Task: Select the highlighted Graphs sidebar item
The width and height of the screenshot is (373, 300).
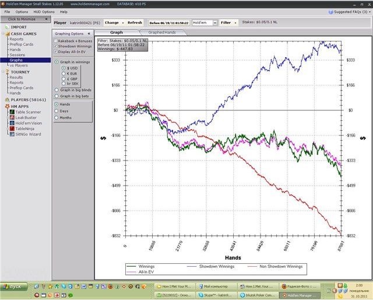Action: coord(26,60)
